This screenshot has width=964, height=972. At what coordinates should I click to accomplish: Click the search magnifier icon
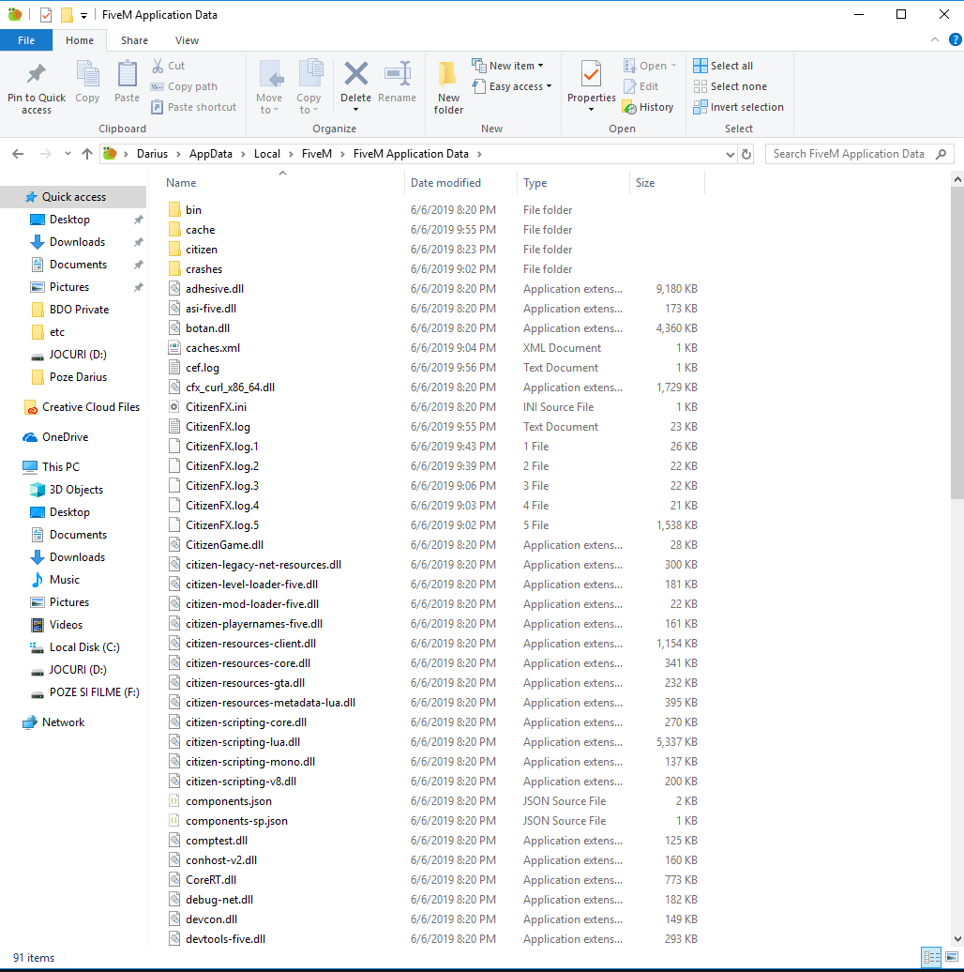tap(941, 154)
